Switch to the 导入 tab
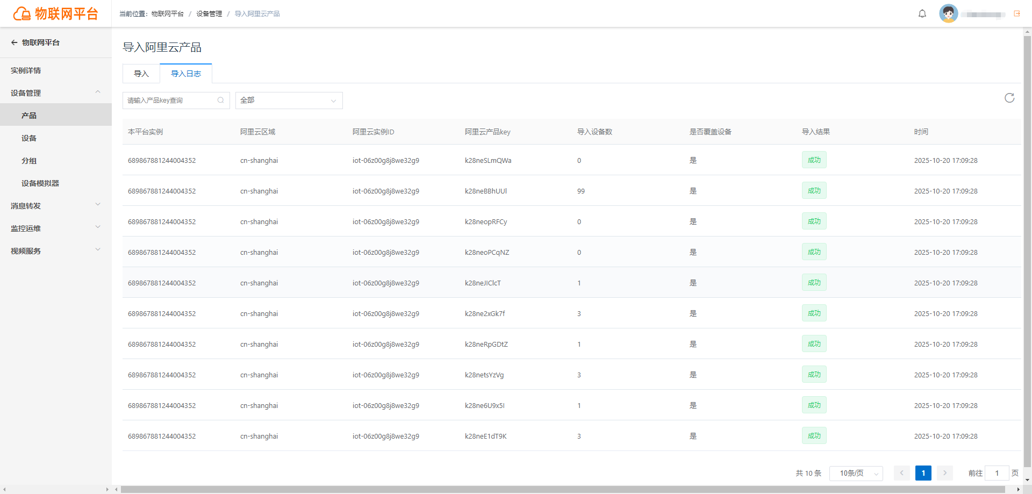 click(x=141, y=74)
